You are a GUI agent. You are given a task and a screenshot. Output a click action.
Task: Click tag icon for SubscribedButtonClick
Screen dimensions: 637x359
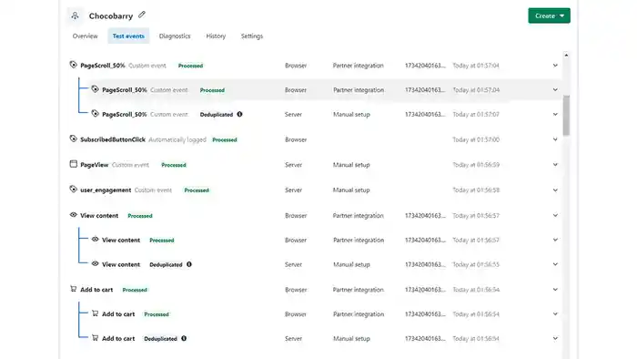tap(73, 138)
